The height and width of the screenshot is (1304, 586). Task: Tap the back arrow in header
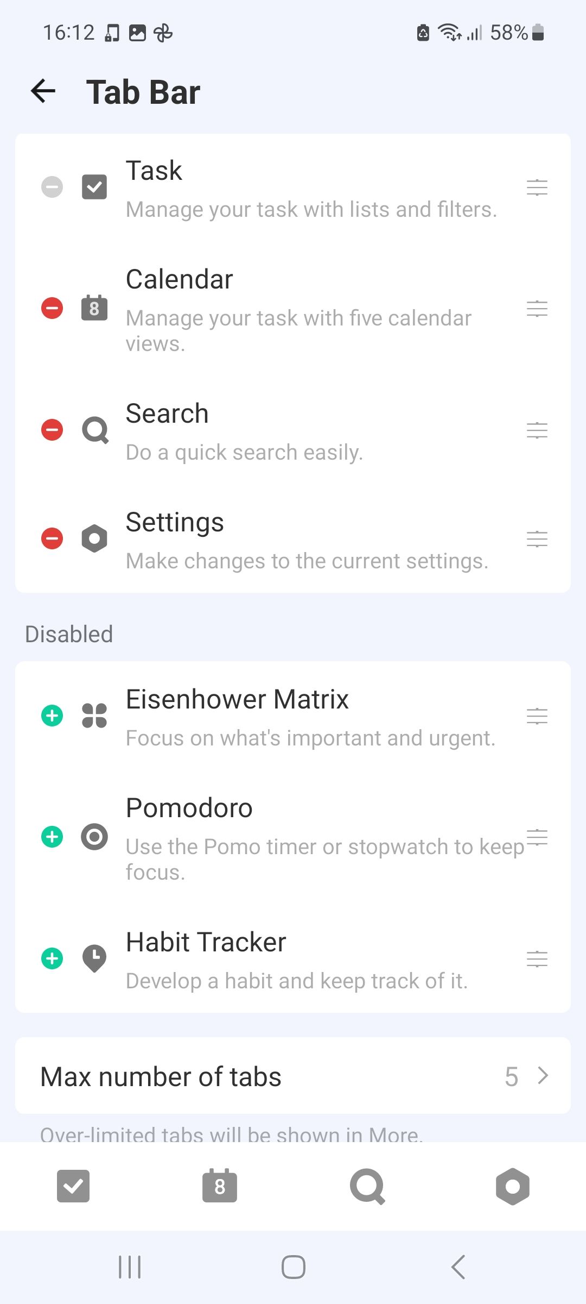pos(43,91)
